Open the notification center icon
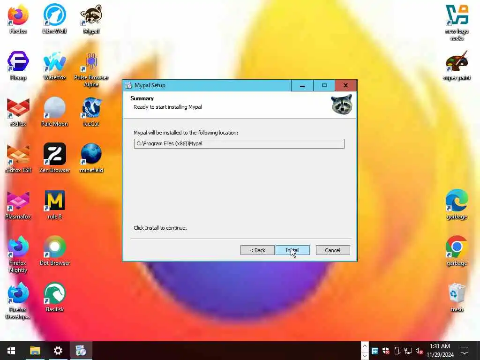This screenshot has height=360, width=480. pos(465,351)
